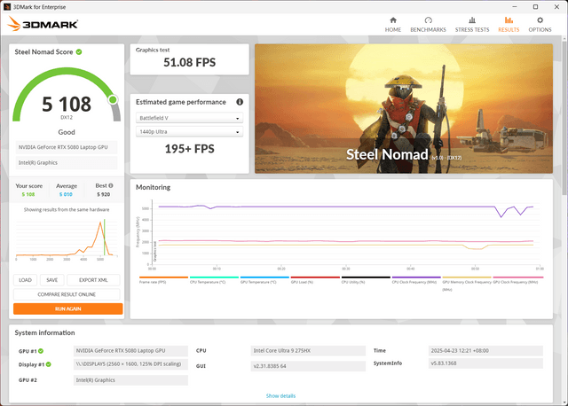
Task: Click the estimated game performance info icon
Action: pos(240,102)
